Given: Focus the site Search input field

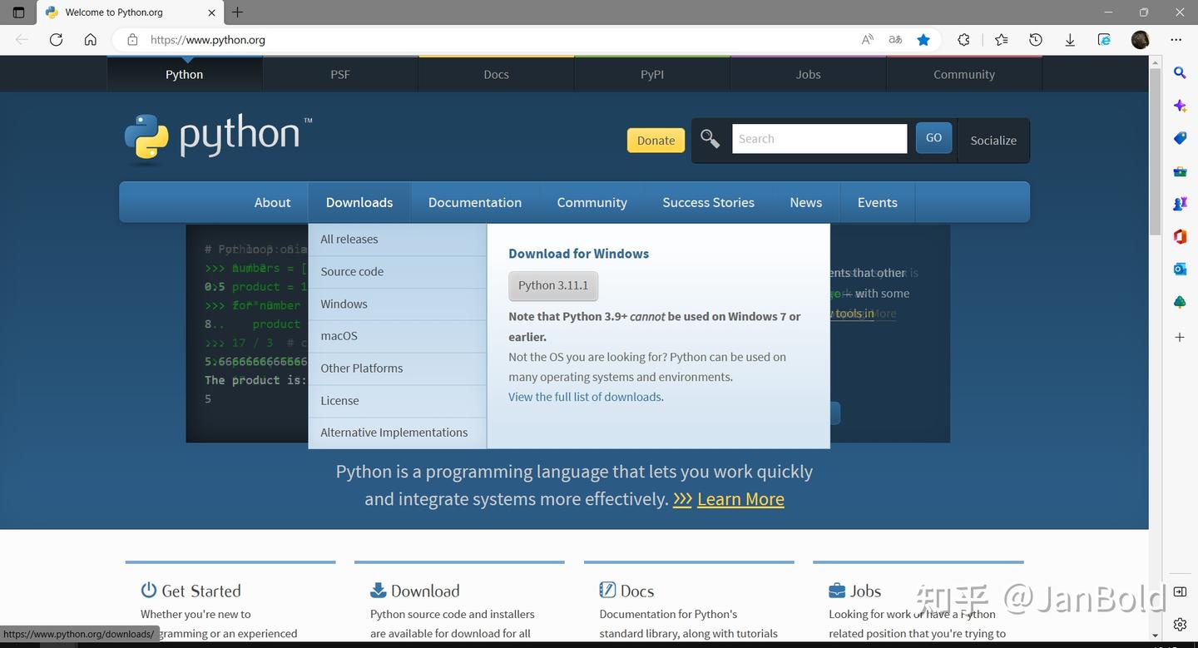Looking at the screenshot, I should (819, 139).
